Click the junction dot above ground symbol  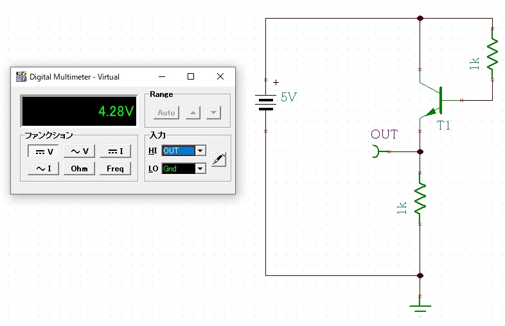coord(420,275)
